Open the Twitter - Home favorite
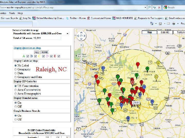 [76, 18]
